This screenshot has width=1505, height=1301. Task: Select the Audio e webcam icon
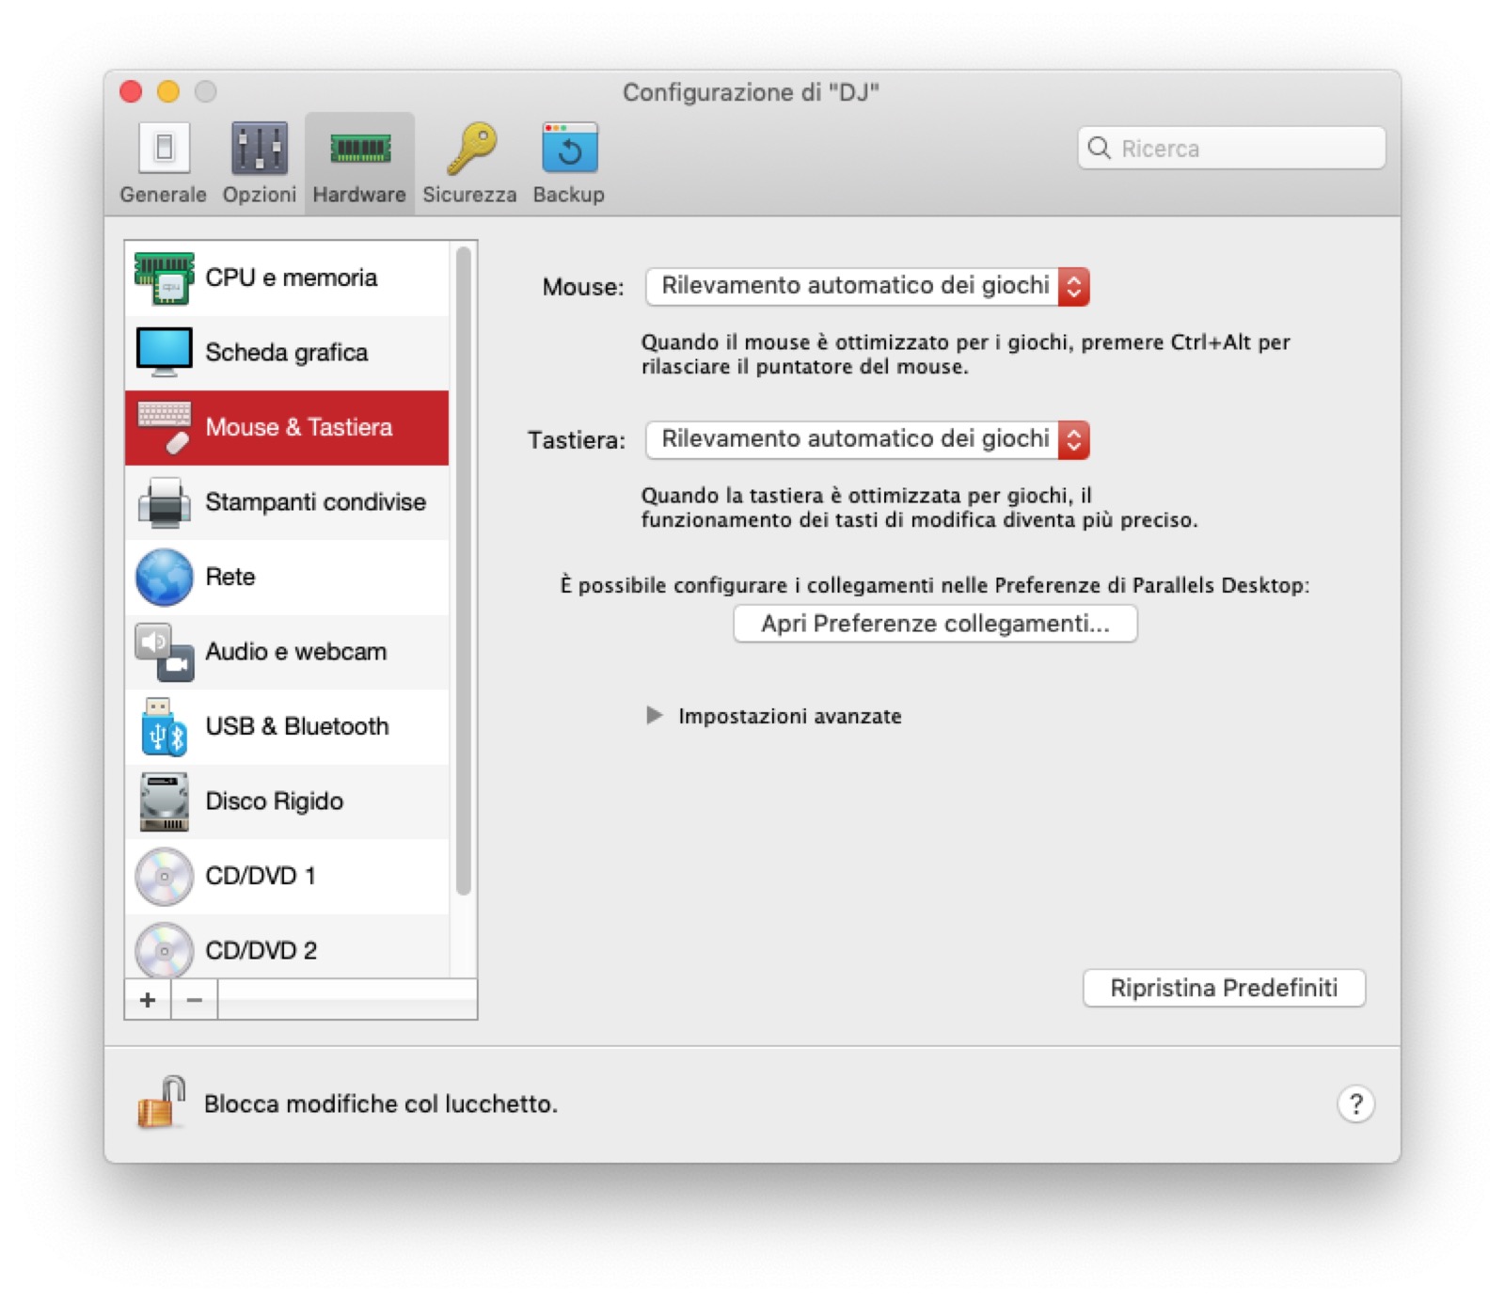(x=165, y=651)
